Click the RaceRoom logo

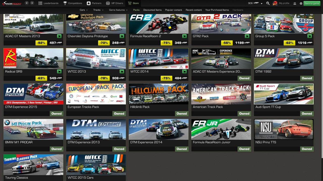click(12, 3)
